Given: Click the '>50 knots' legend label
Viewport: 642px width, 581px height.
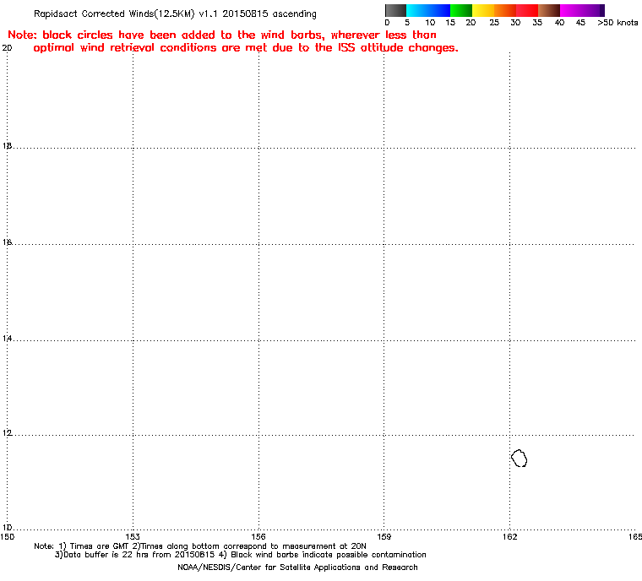Looking at the screenshot, I should pyautogui.click(x=618, y=23).
